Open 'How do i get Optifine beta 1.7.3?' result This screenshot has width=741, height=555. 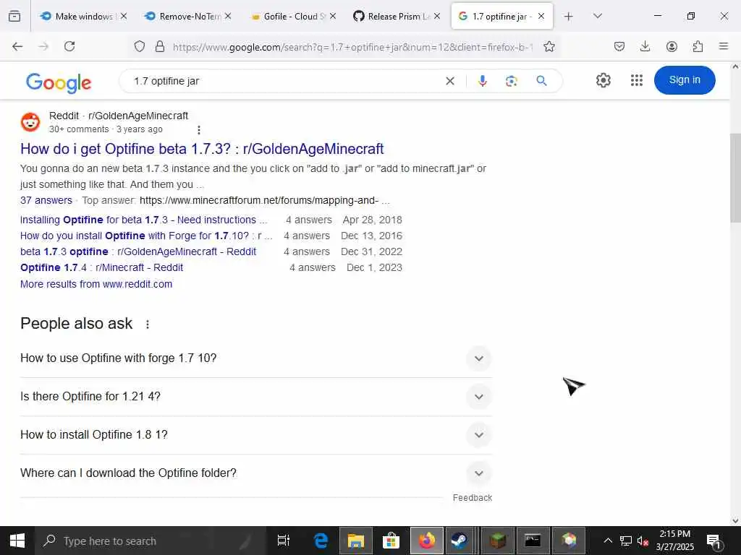[x=202, y=149]
